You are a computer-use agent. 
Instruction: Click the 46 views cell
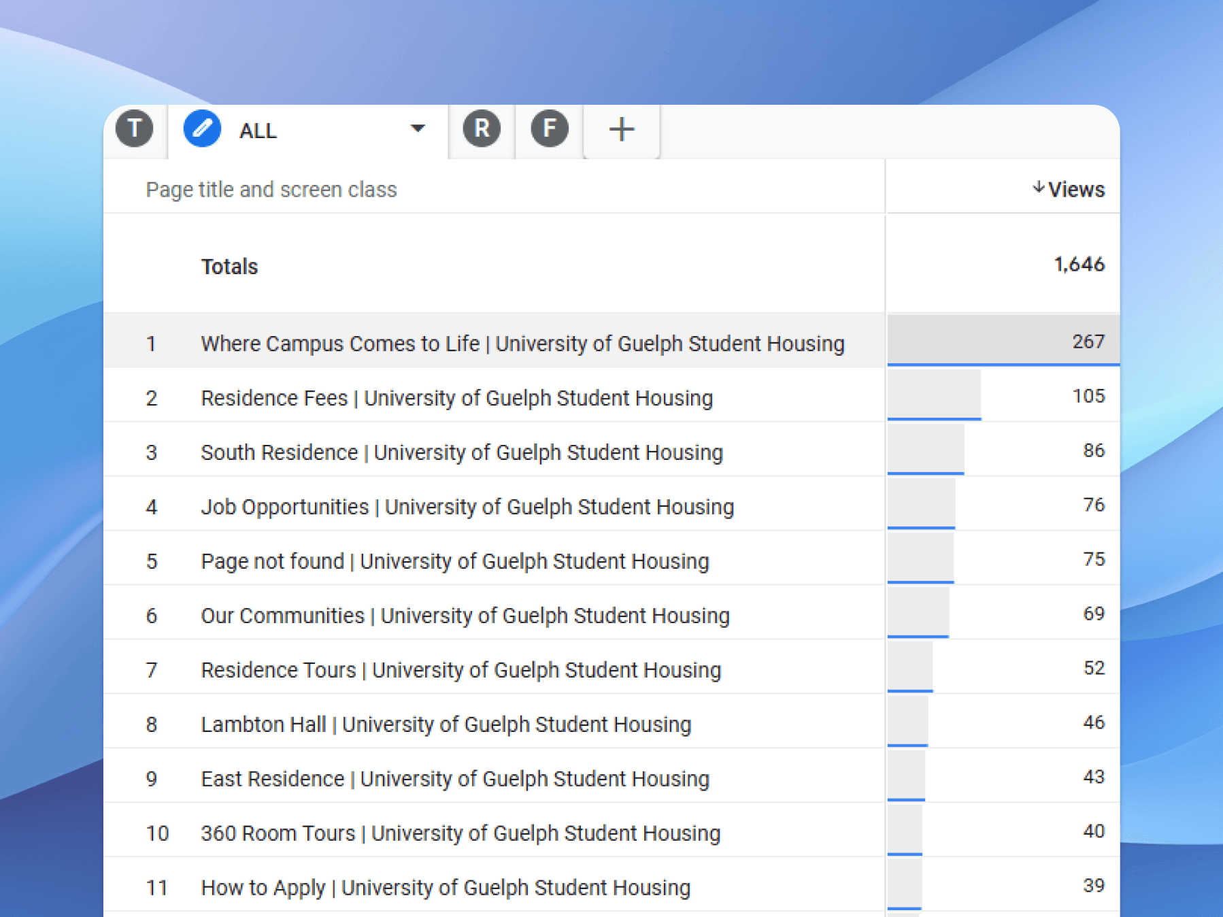coord(1003,722)
